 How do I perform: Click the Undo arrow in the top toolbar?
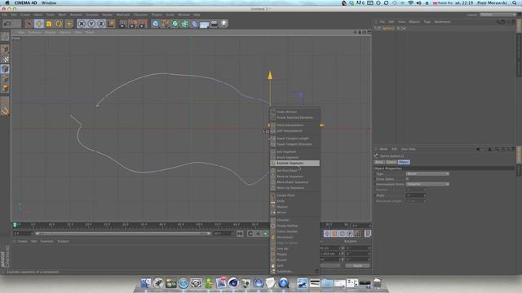(x=7, y=24)
